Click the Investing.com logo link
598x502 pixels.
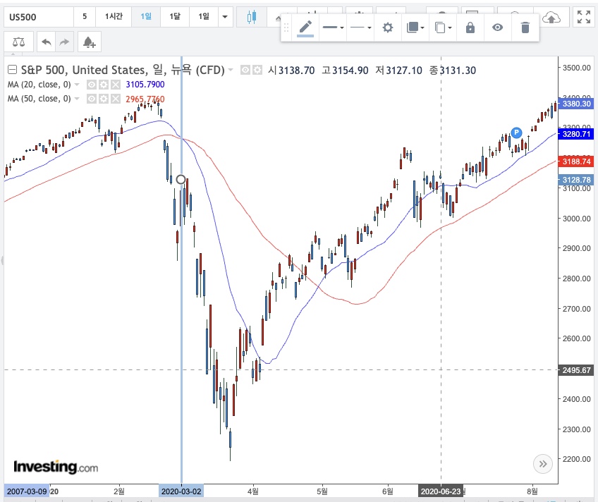pyautogui.click(x=56, y=467)
